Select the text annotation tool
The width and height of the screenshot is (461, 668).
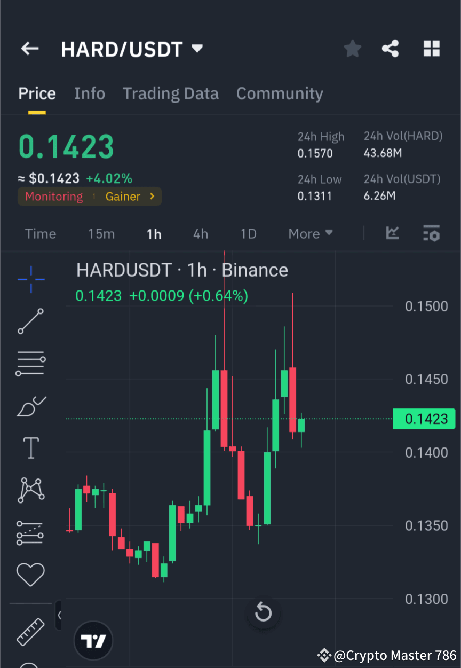pyautogui.click(x=30, y=448)
